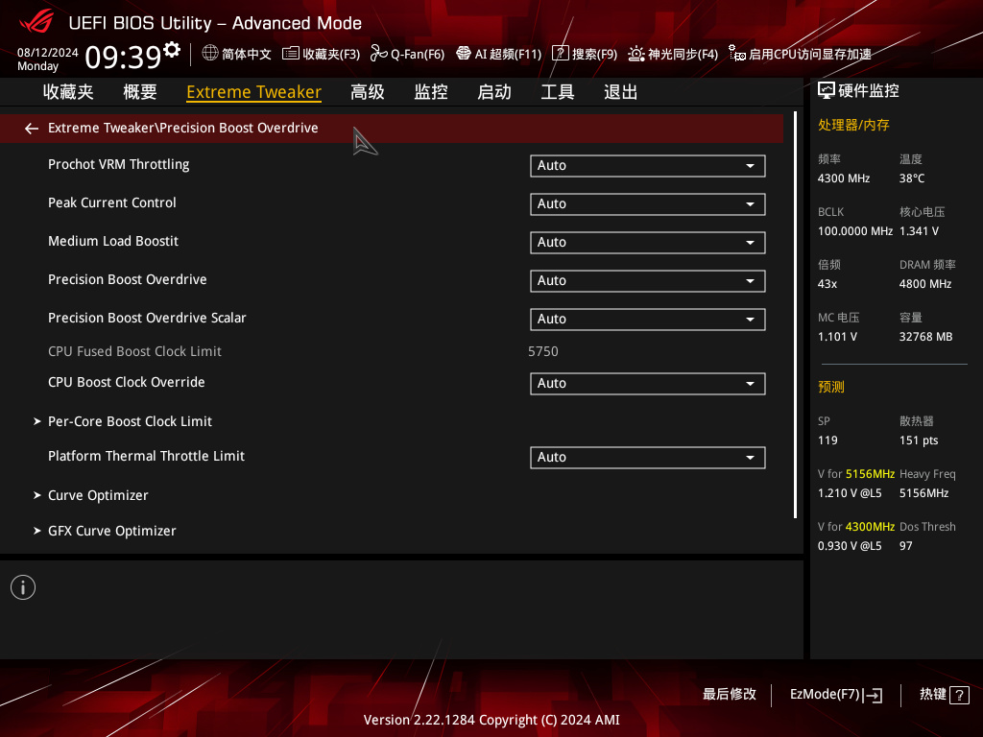Click the 08/12/2024 date text
Viewport: 983px width, 737px height.
click(x=48, y=53)
